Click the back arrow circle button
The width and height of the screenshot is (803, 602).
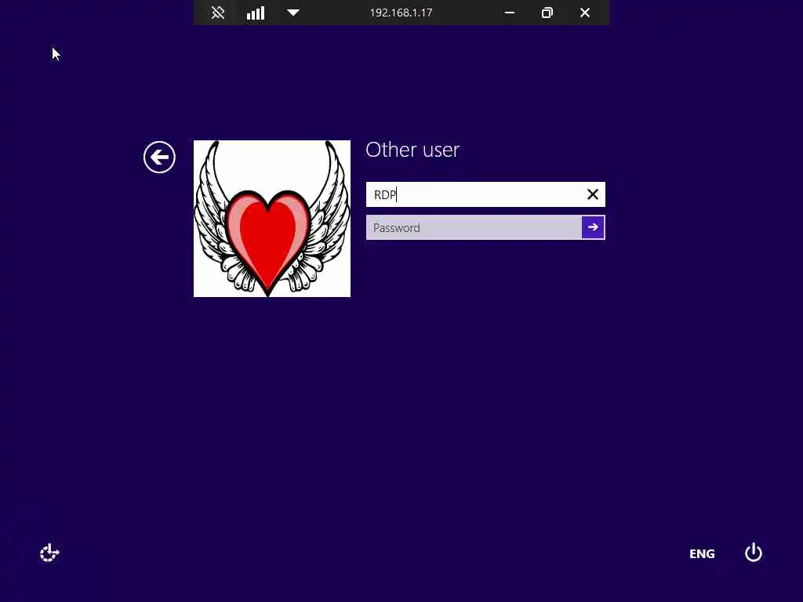tap(159, 157)
